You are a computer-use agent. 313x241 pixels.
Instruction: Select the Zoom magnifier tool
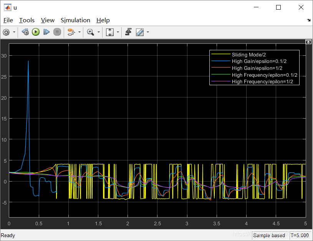click(90, 32)
